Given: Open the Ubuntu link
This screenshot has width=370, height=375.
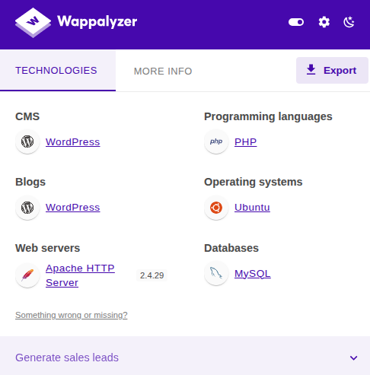Looking at the screenshot, I should pos(252,208).
